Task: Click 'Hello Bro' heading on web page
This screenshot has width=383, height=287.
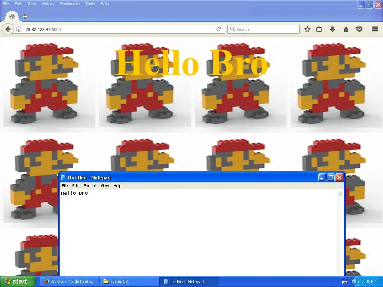Action: pyautogui.click(x=192, y=63)
